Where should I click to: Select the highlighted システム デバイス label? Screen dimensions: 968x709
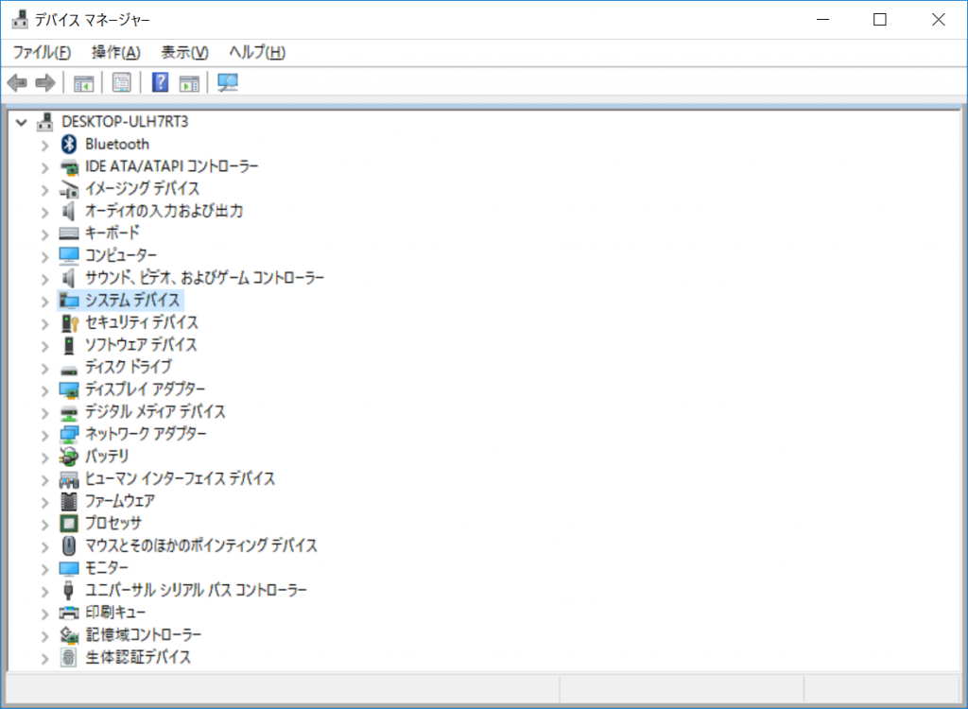tap(132, 301)
